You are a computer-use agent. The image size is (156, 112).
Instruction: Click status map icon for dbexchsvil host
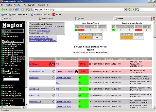(x=54, y=101)
